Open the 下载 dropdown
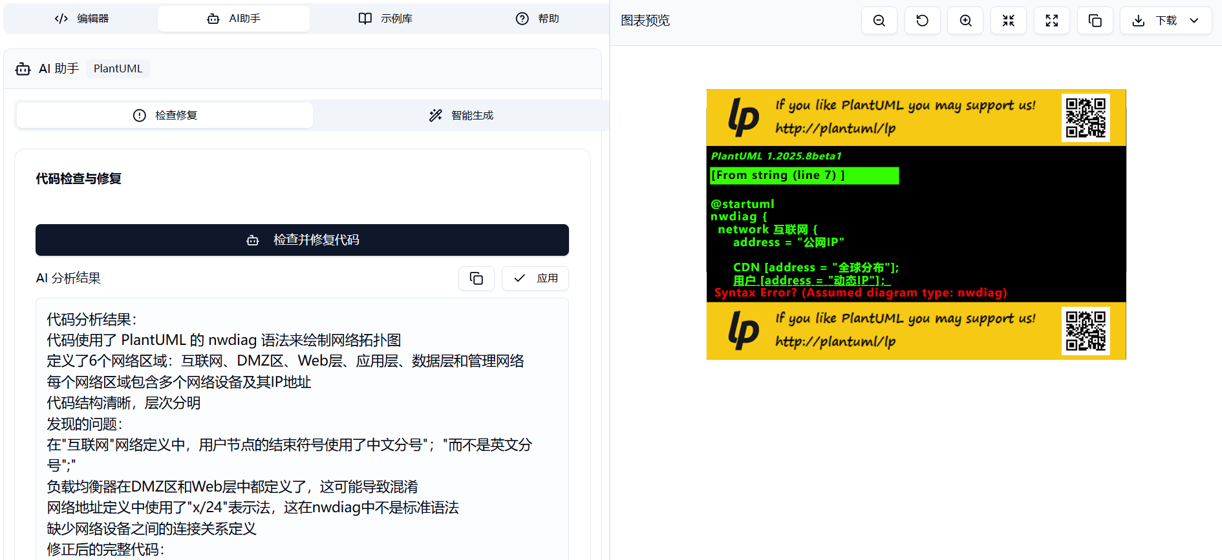The image size is (1222, 560). click(x=1166, y=21)
